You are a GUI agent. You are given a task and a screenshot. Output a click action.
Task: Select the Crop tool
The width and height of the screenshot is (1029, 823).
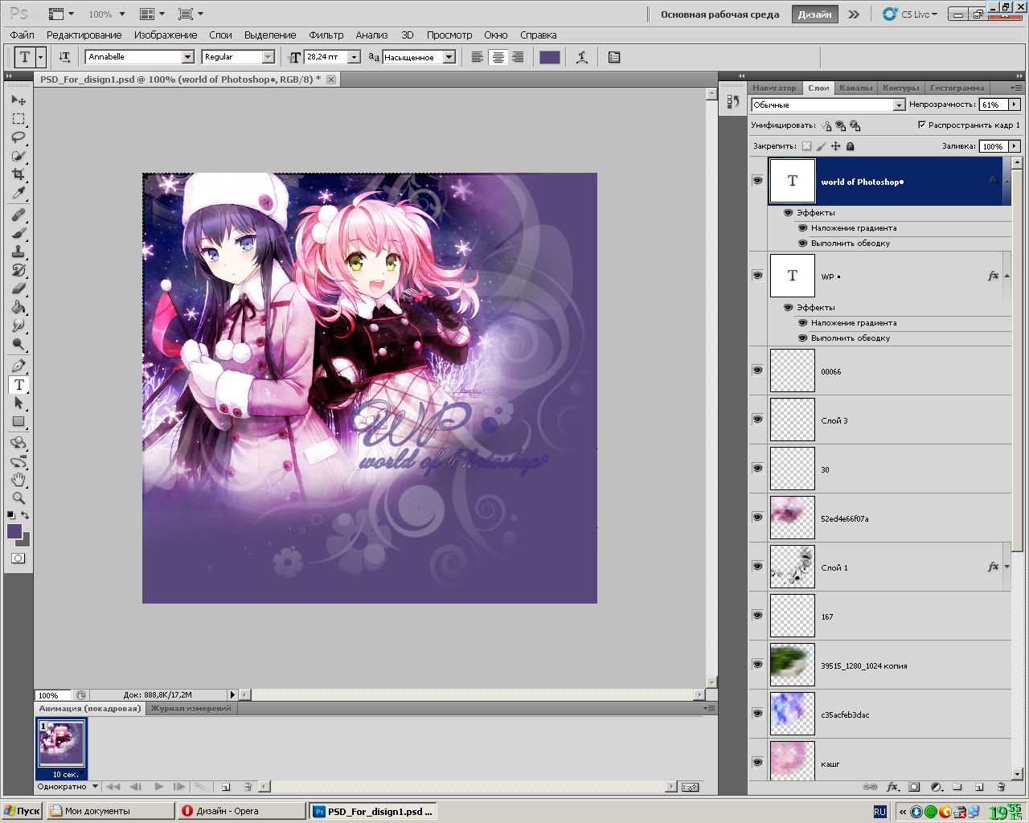point(18,174)
